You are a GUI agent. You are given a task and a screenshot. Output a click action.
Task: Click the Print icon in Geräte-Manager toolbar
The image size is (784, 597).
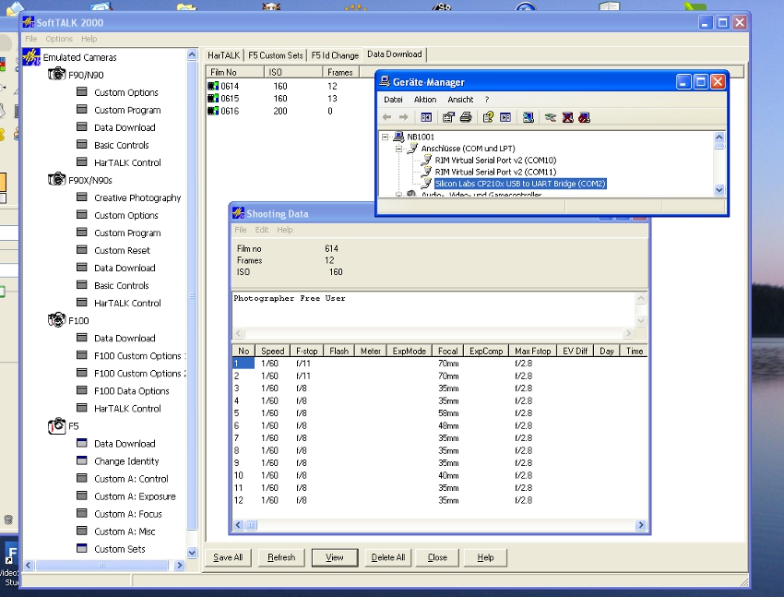tap(466, 117)
